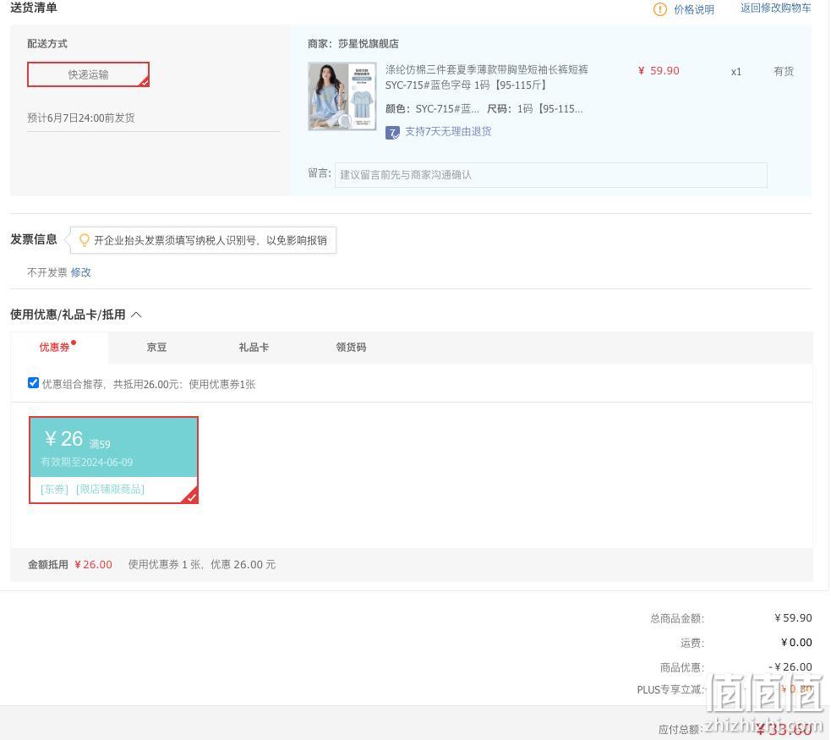This screenshot has height=740, width=831.
Task: Open the 价格说明 price explanation link
Action: point(694,9)
